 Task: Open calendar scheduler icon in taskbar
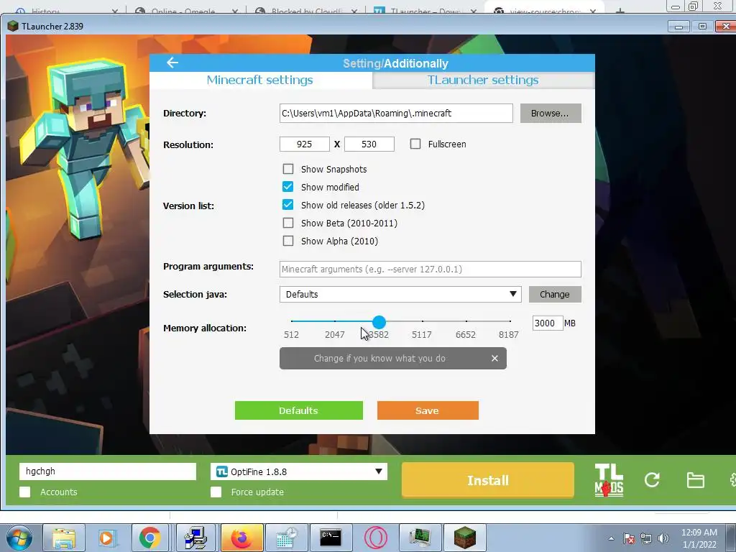[x=286, y=538]
